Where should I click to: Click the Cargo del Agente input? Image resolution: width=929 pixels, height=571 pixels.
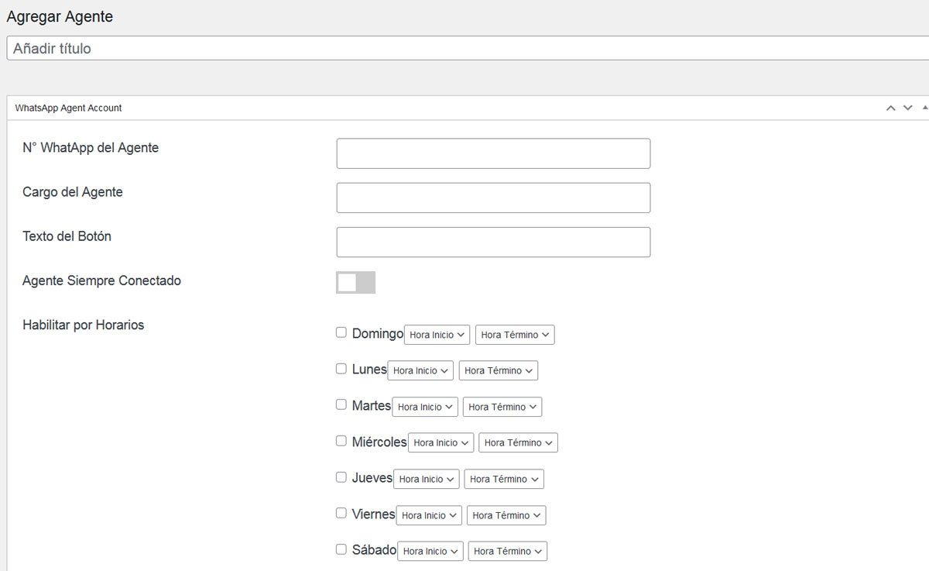point(493,198)
